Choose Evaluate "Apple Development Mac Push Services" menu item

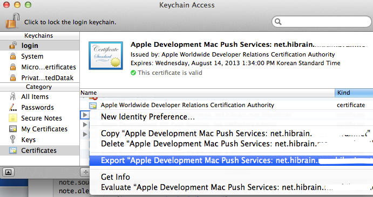coord(231,187)
